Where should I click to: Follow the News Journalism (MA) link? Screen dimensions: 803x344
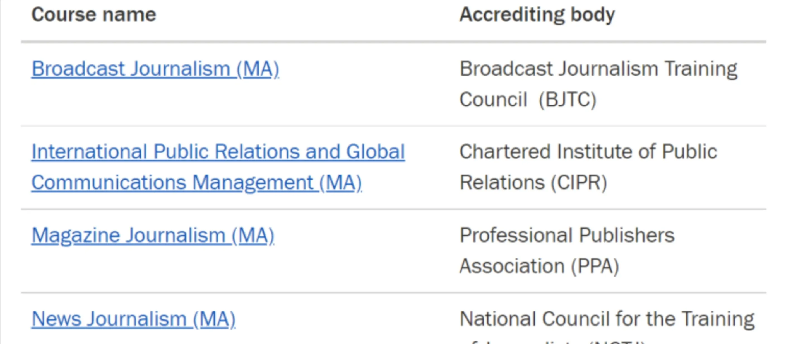click(x=133, y=319)
